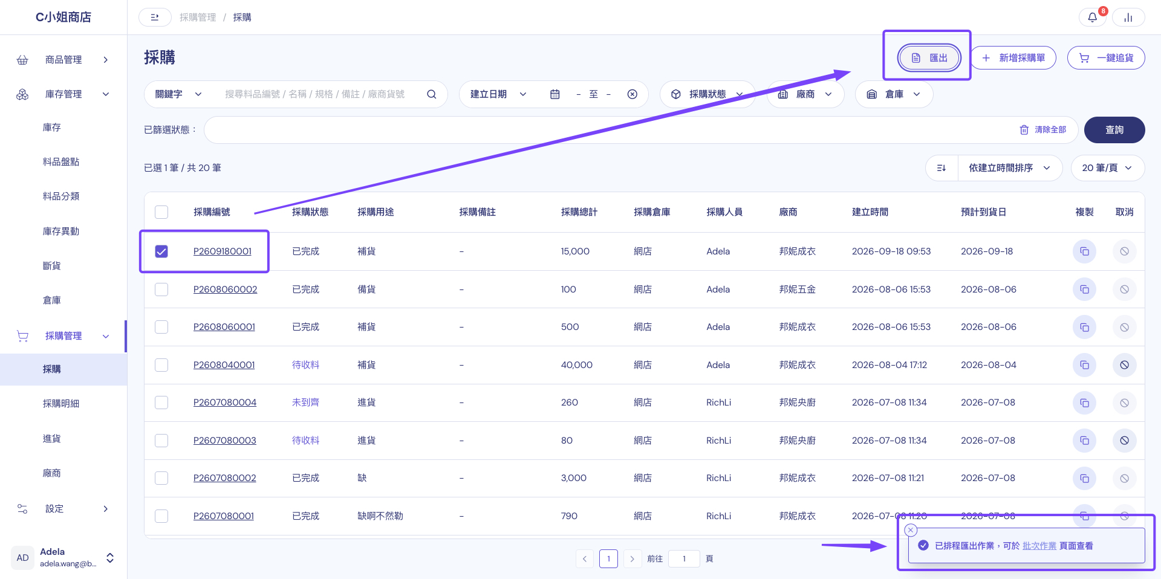Clear the date range with the X icon

tap(632, 94)
